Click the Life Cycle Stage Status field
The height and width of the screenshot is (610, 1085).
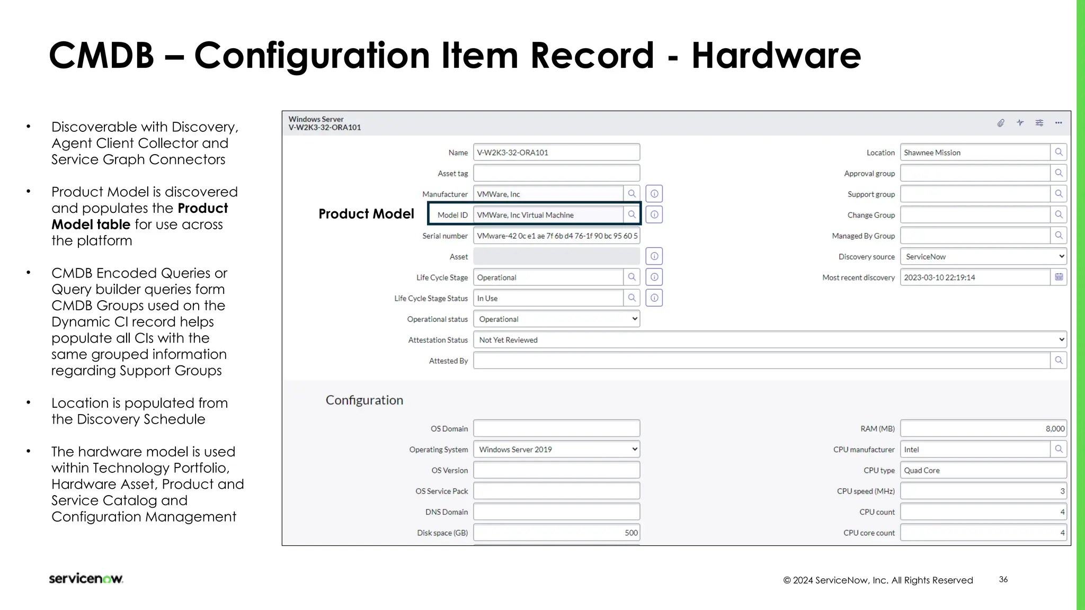(548, 298)
